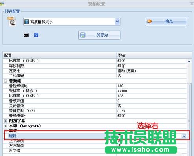The width and height of the screenshot is (194, 156).
Task: Select the 二次编码 row
Action: tap(95, 76)
